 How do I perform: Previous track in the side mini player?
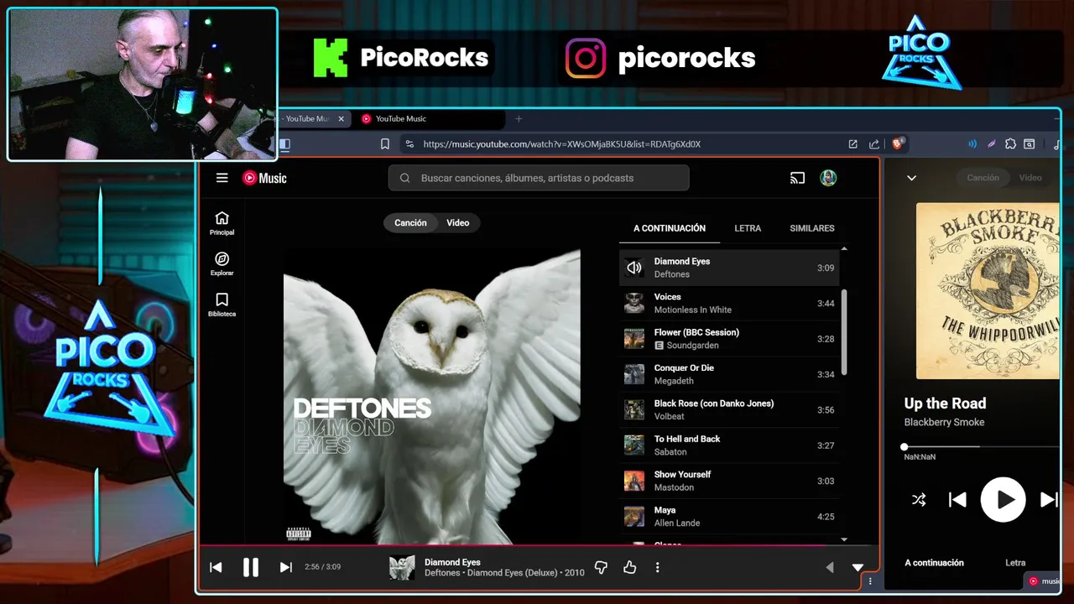[x=957, y=500]
